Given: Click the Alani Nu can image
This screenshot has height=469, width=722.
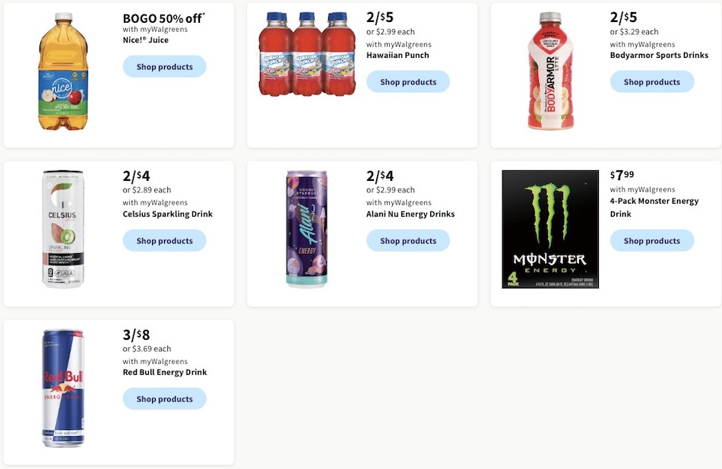Looking at the screenshot, I should [306, 227].
